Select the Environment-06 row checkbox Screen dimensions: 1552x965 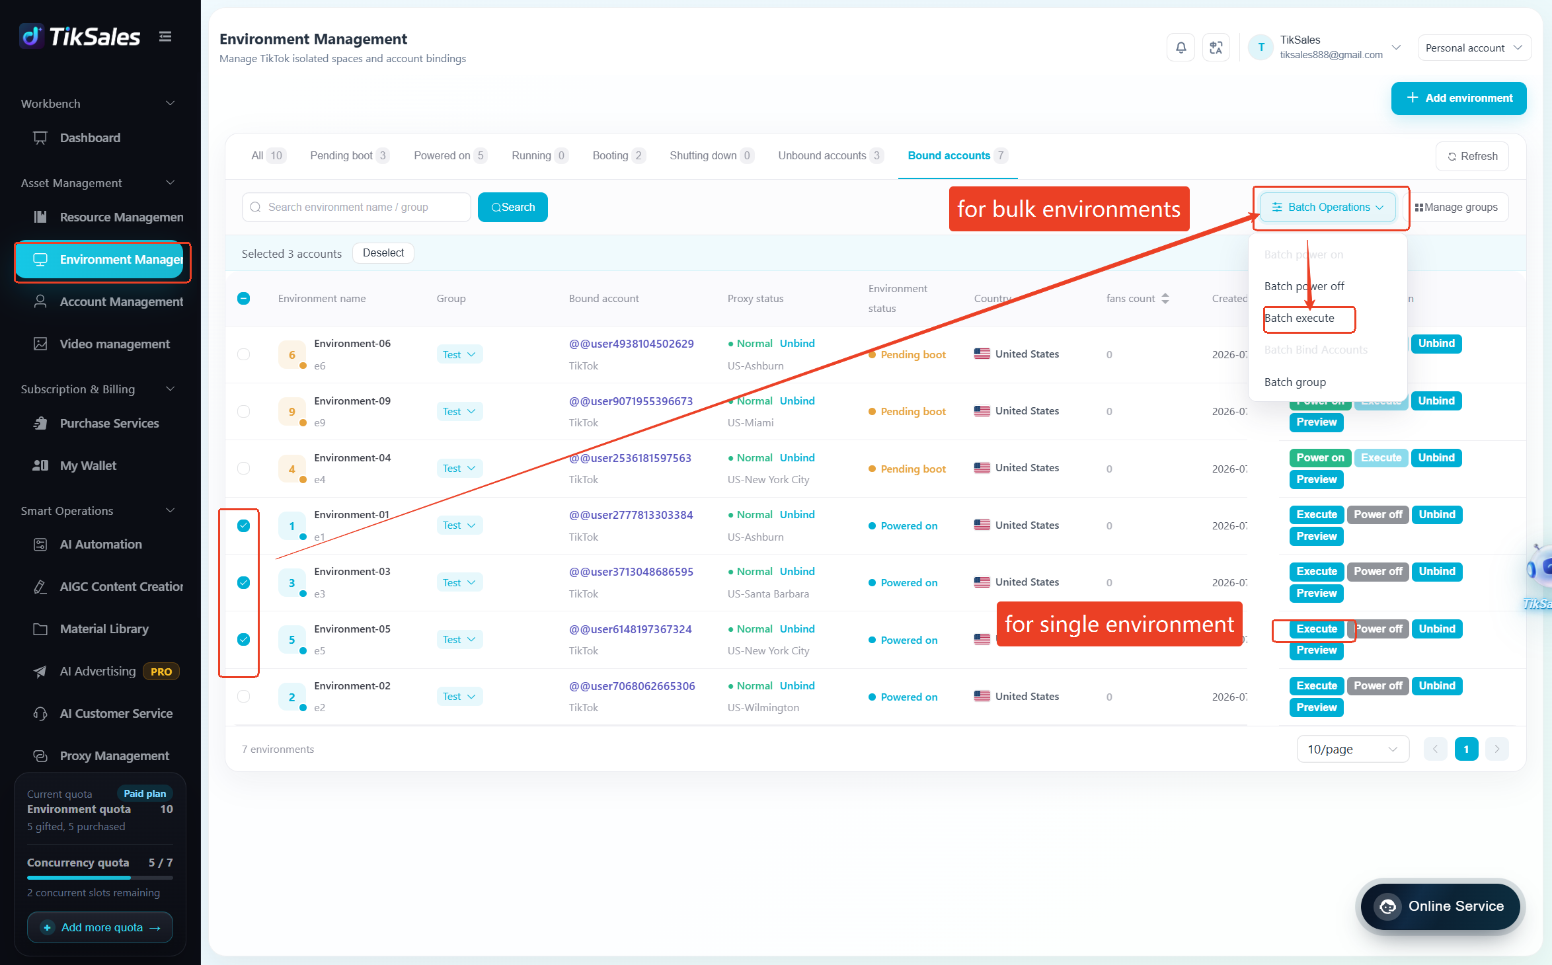(243, 354)
